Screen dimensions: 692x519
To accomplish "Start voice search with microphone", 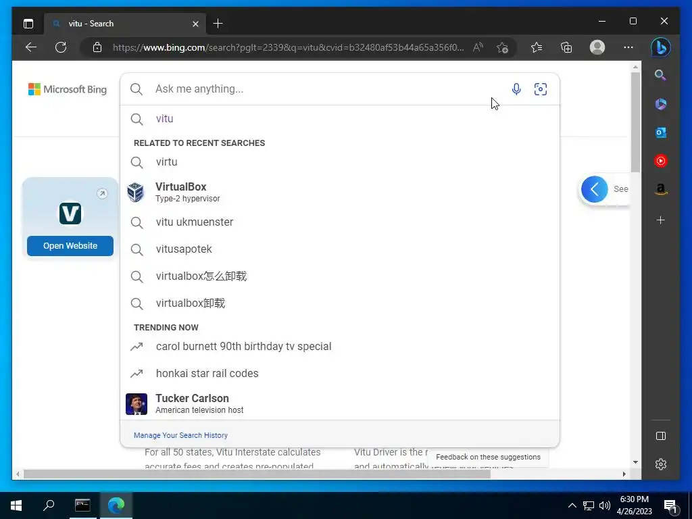I will pos(516,89).
